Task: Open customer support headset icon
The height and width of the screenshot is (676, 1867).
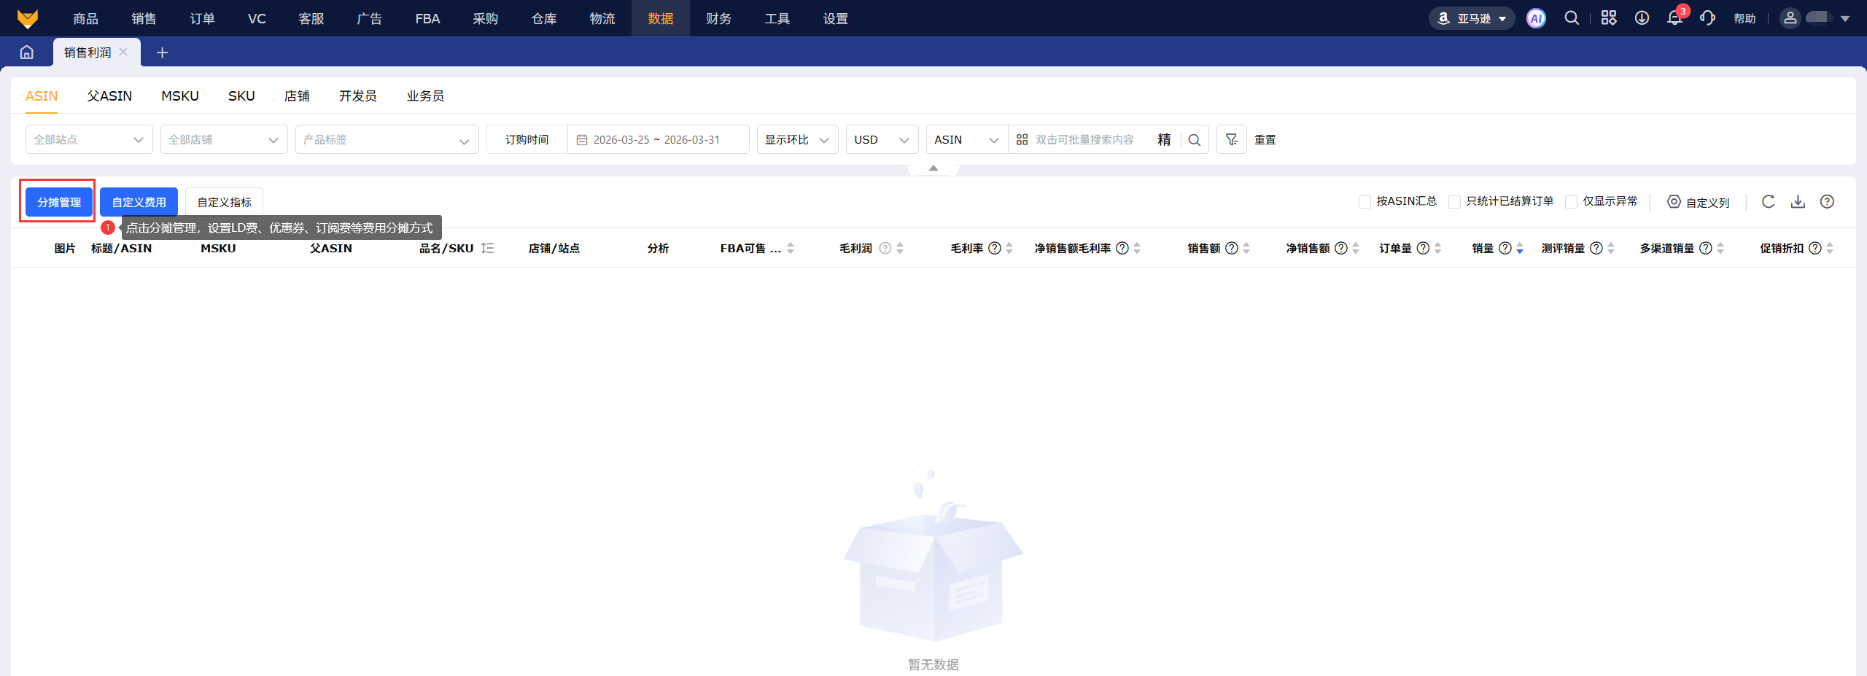Action: (x=1707, y=18)
